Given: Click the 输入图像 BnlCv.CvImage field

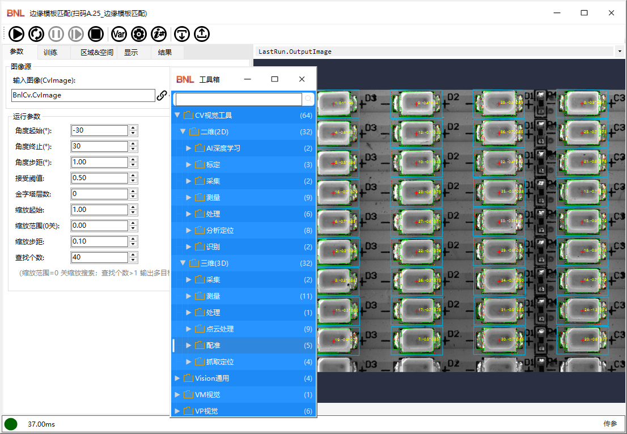Looking at the screenshot, I should point(83,96).
